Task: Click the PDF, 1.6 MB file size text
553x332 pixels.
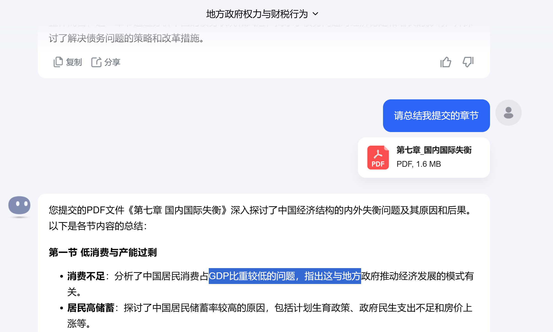Action: tap(419, 164)
